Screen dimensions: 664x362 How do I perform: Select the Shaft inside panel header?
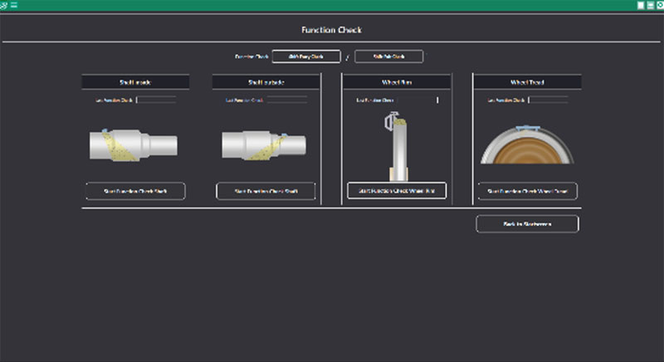[135, 82]
